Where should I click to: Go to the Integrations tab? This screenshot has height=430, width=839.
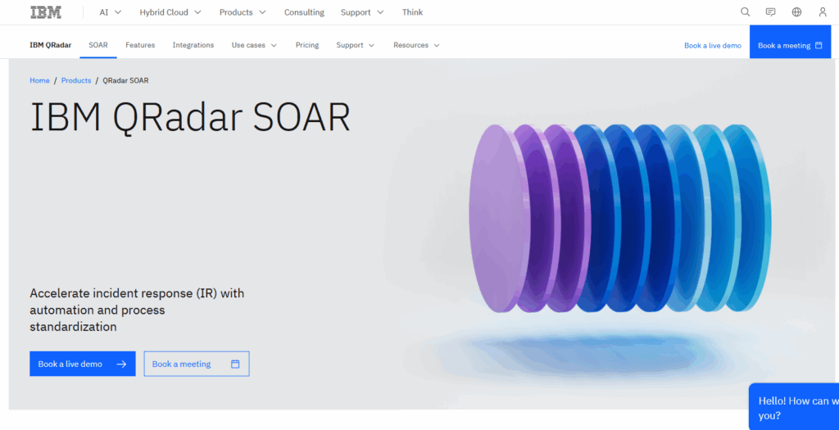(x=193, y=45)
